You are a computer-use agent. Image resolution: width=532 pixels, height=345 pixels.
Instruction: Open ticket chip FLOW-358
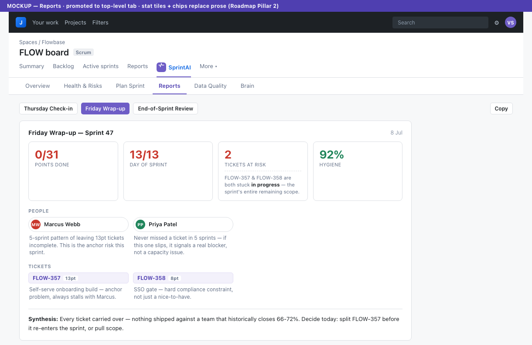click(x=183, y=278)
